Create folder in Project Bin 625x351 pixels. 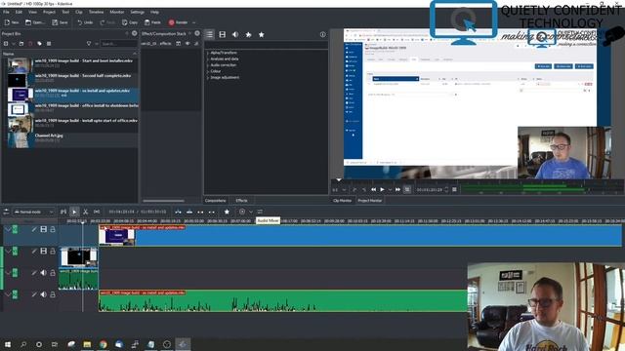point(21,43)
